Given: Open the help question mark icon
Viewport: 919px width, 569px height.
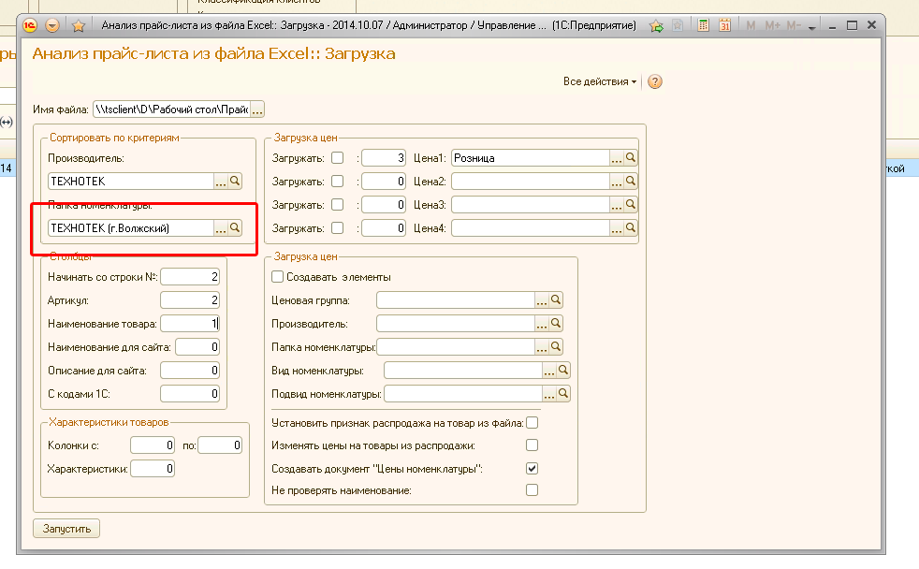Looking at the screenshot, I should tap(655, 81).
